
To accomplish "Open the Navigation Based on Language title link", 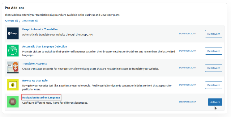I will click(41, 98).
